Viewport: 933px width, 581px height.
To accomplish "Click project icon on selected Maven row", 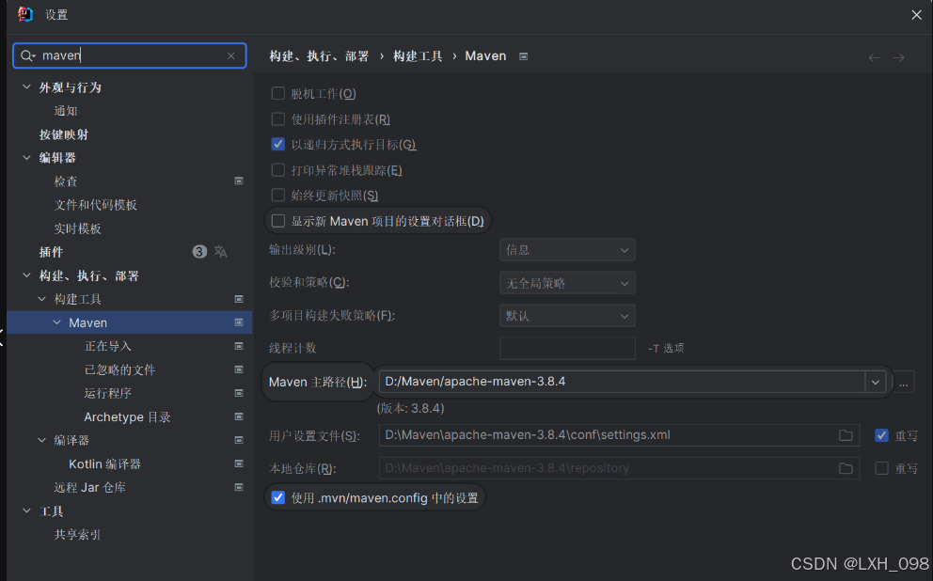I will pos(239,322).
